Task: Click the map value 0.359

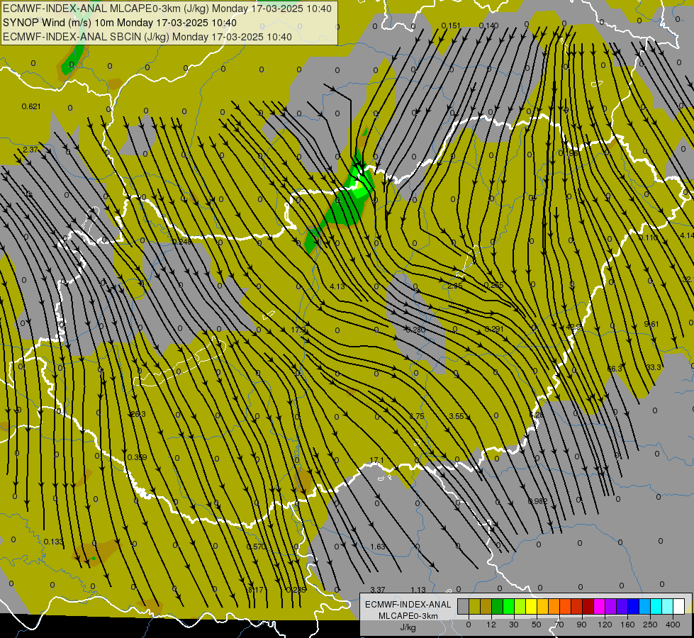Action: point(137,457)
